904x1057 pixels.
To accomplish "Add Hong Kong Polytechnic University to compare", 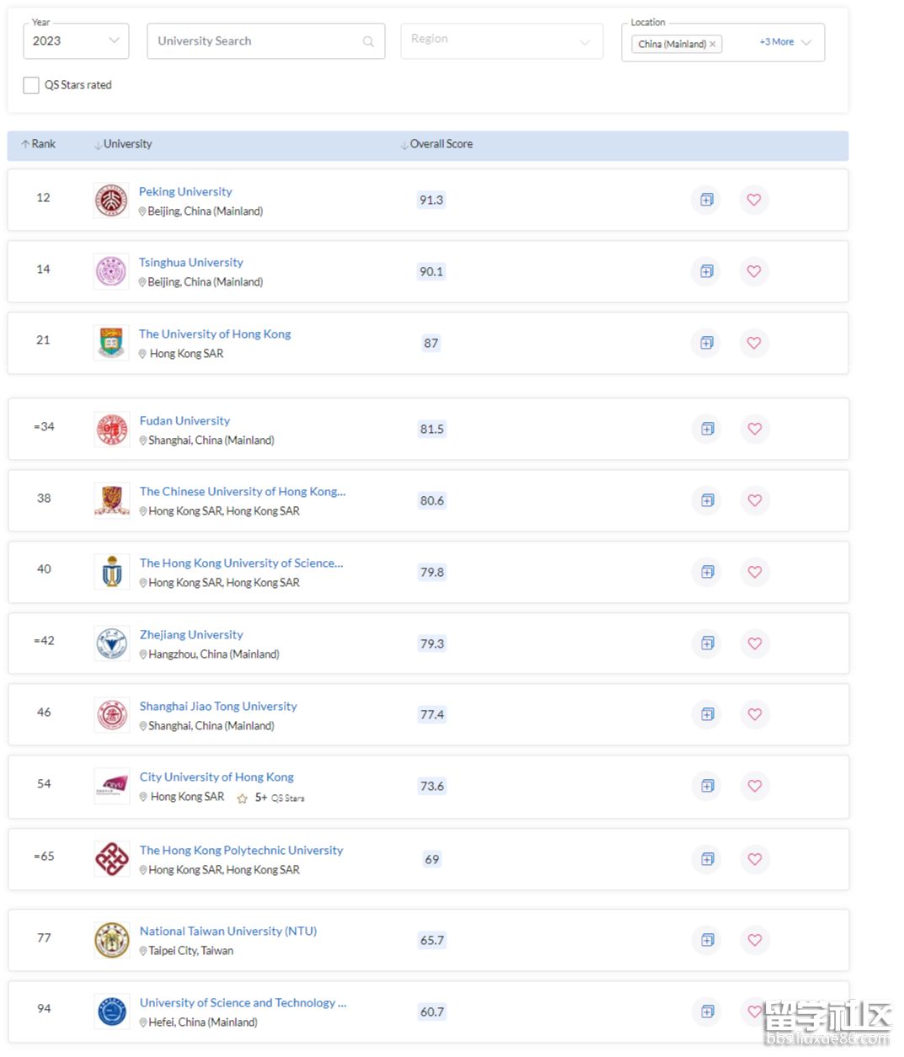I will pyautogui.click(x=708, y=859).
